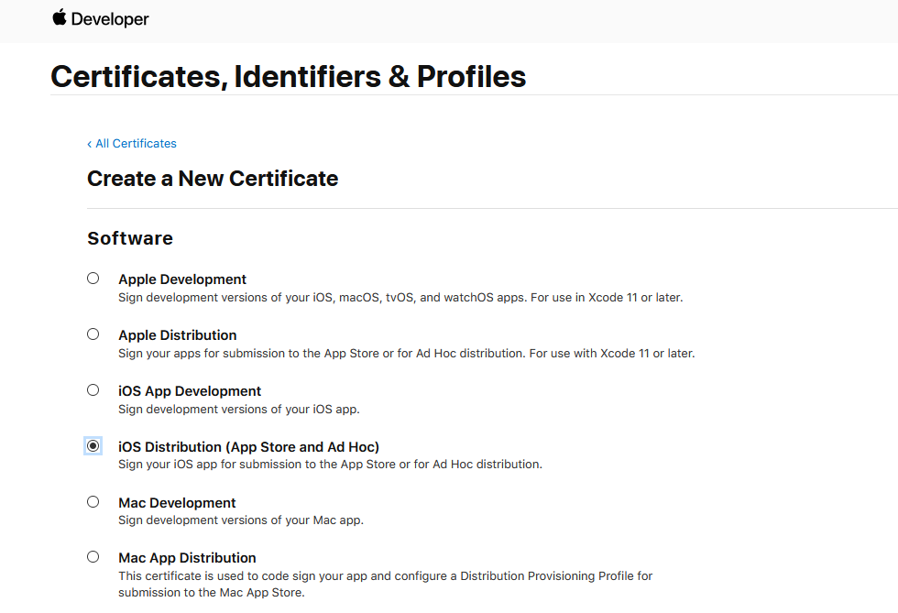Viewport: 898px width, 613px height.
Task: Click the 'Software' section heading
Action: click(x=130, y=238)
